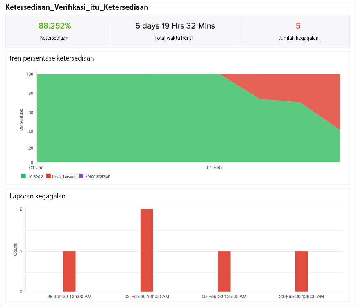Click the 26-Jan-20 12h:00 AM axis label
Image resolution: width=356 pixels, height=306 pixels.
click(69, 297)
